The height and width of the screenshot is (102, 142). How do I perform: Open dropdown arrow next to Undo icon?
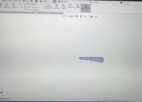click(x=47, y=1)
